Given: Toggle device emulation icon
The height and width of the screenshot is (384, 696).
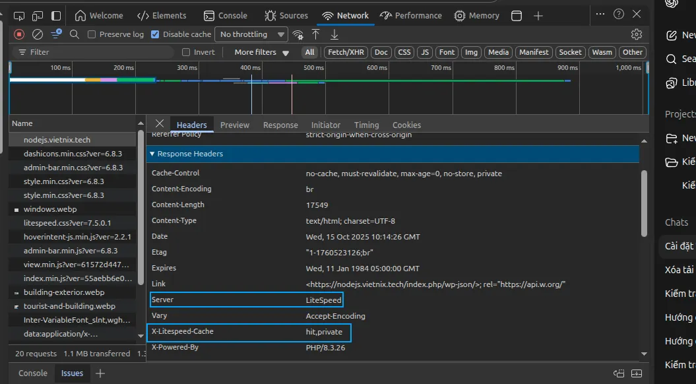Looking at the screenshot, I should [x=38, y=16].
